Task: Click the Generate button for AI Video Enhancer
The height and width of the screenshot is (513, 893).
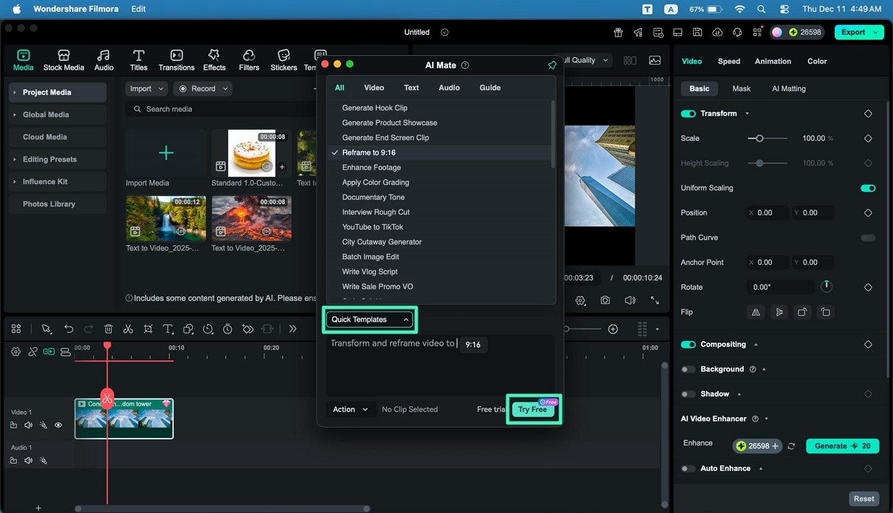Action: click(842, 446)
